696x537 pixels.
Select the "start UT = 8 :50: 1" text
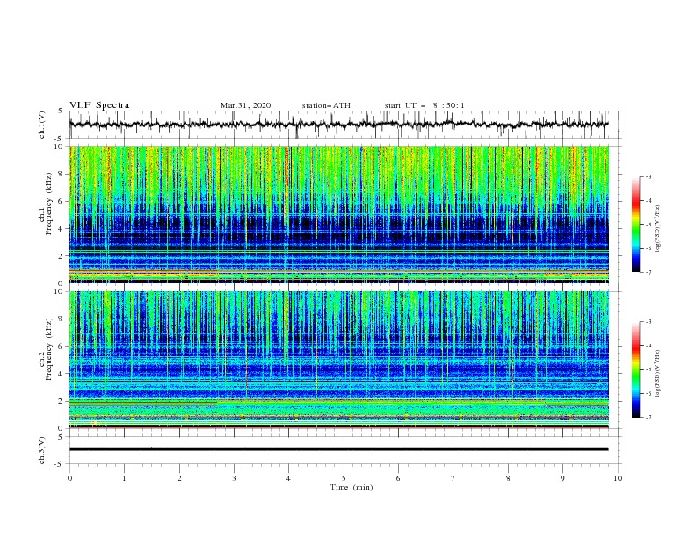coord(424,105)
